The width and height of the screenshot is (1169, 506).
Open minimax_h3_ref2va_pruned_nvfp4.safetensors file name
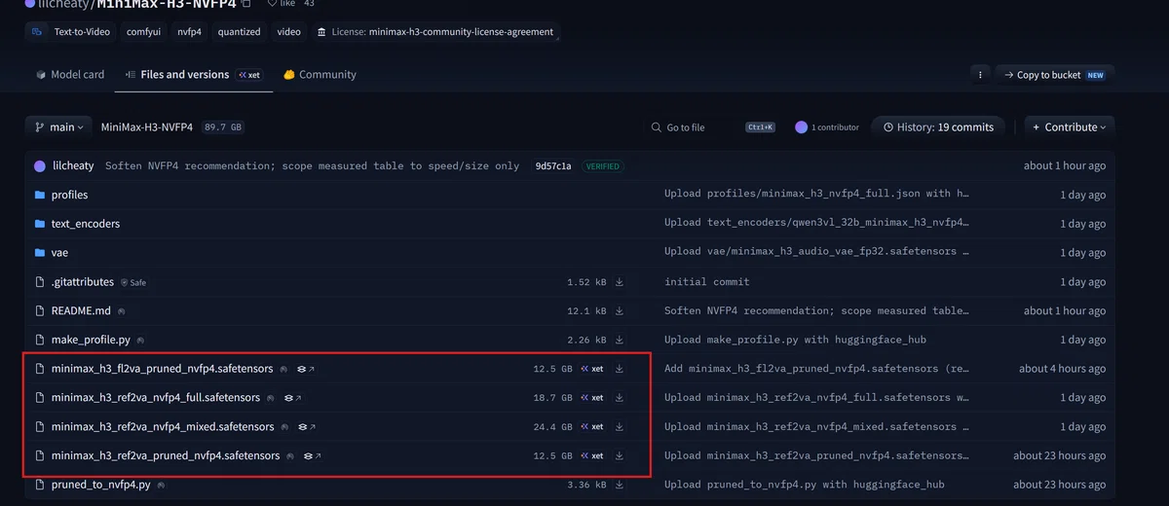coord(166,455)
